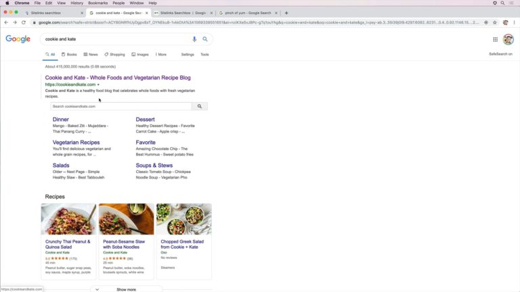Image resolution: width=520 pixels, height=292 pixels.
Task: Expand the arrow beside cookieandkate.com URL
Action: pyautogui.click(x=98, y=84)
